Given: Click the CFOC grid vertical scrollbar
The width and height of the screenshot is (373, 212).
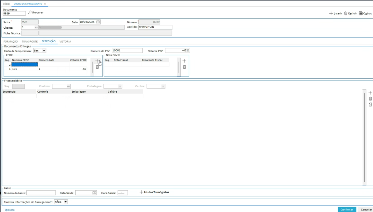Looking at the screenshot, I should point(92,67).
